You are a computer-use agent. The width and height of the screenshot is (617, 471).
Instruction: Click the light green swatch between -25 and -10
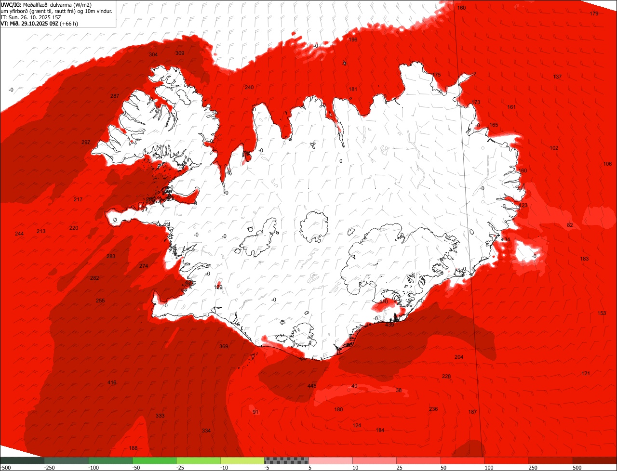[x=198, y=460]
